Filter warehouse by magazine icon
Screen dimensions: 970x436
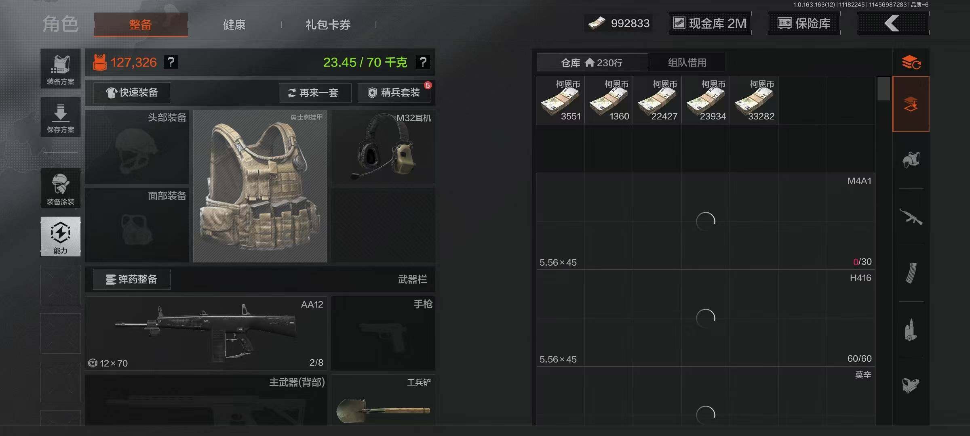[911, 273]
